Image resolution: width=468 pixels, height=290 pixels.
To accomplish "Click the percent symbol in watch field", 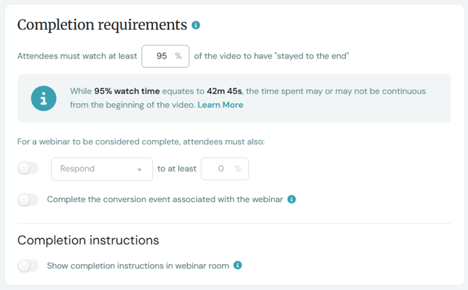I will [x=178, y=56].
